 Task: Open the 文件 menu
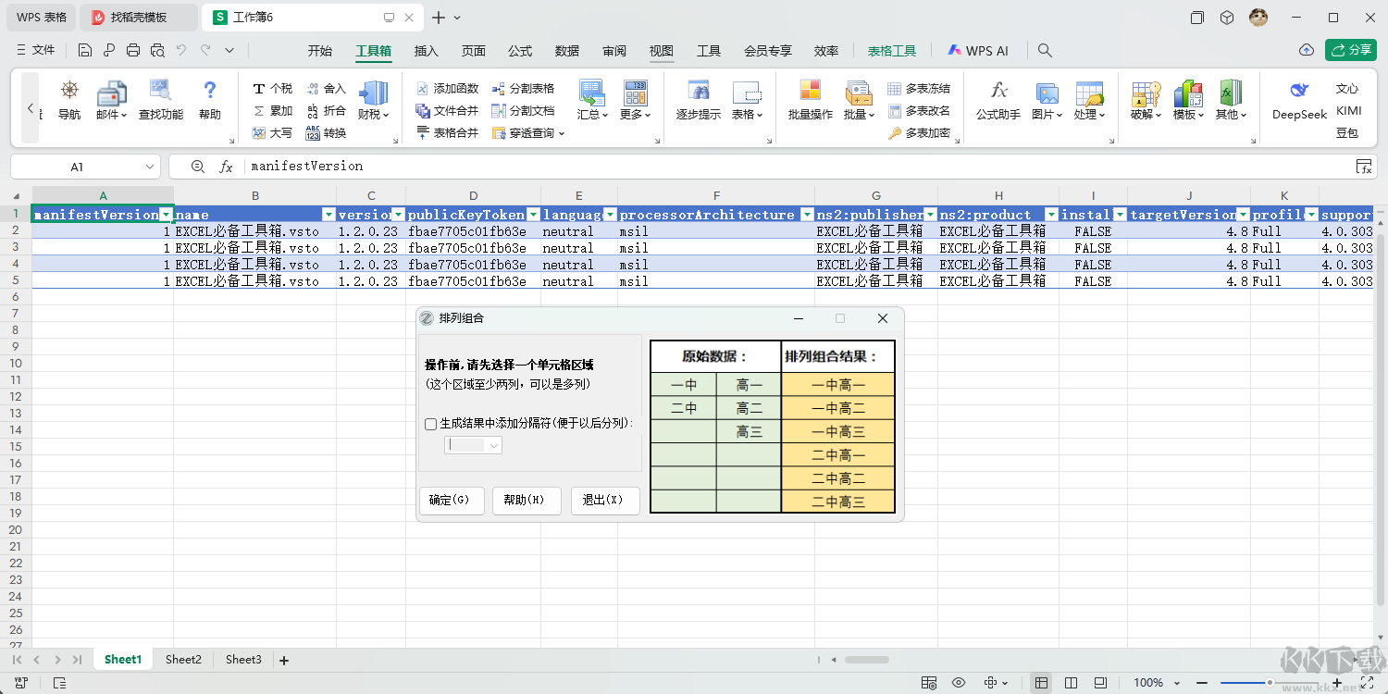pyautogui.click(x=37, y=50)
